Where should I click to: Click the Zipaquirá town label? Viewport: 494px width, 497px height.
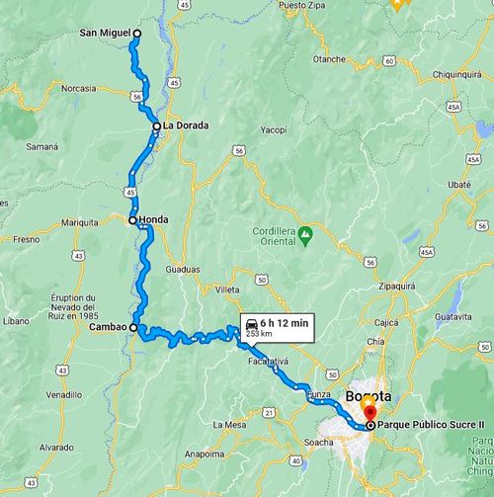click(396, 287)
